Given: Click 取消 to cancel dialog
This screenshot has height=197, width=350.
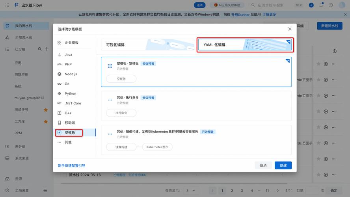Looking at the screenshot, I should pyautogui.click(x=263, y=165).
